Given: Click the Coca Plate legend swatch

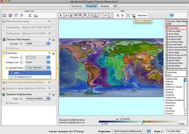Looking at the screenshot, I should pyautogui.click(x=167, y=28).
